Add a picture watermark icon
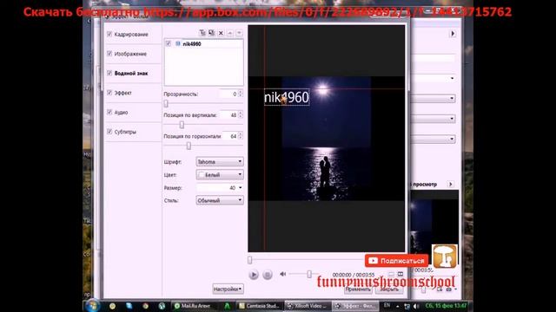556x312 pixels. pyautogui.click(x=212, y=33)
